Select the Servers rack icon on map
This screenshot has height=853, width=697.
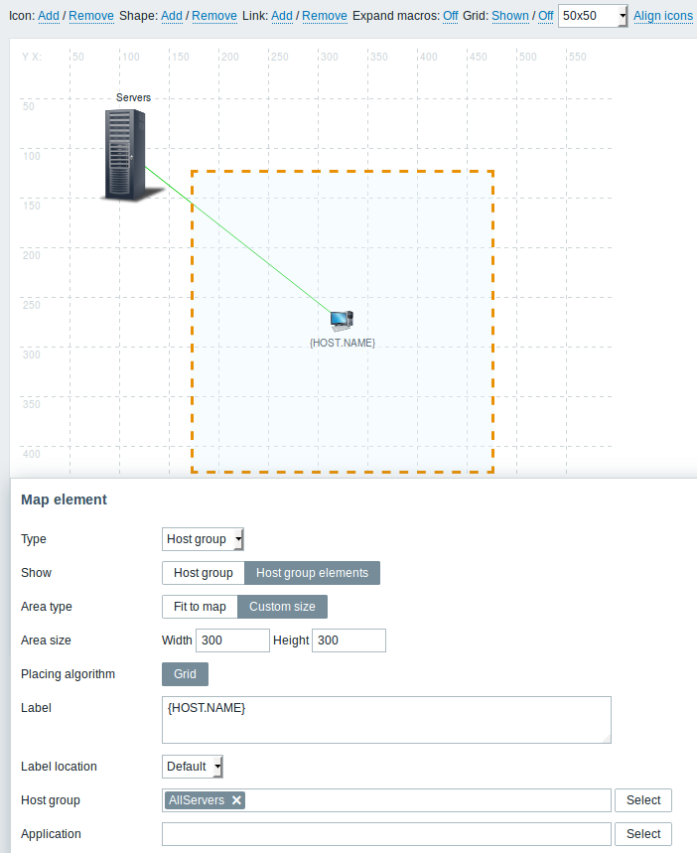tap(131, 155)
